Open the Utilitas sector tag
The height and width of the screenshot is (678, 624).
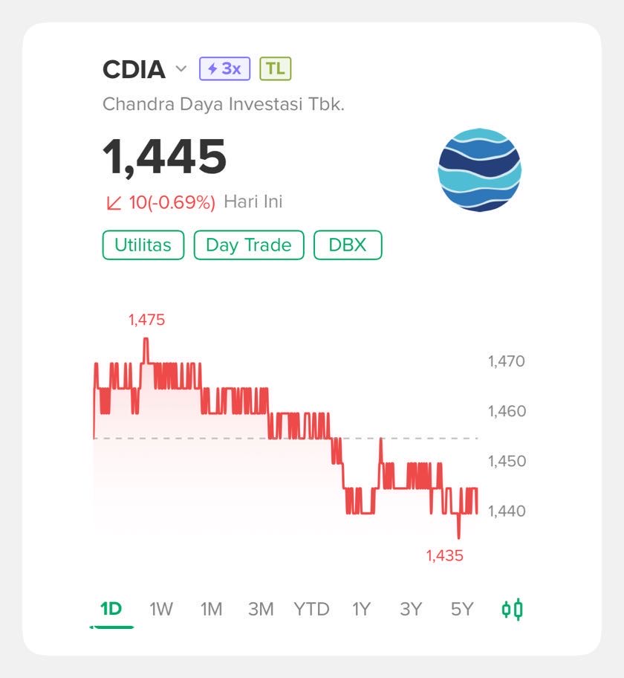[x=143, y=245]
